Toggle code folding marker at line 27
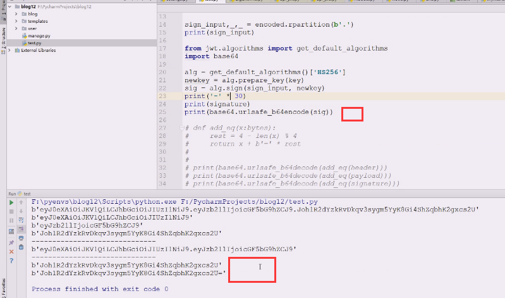 pyautogui.click(x=181, y=128)
